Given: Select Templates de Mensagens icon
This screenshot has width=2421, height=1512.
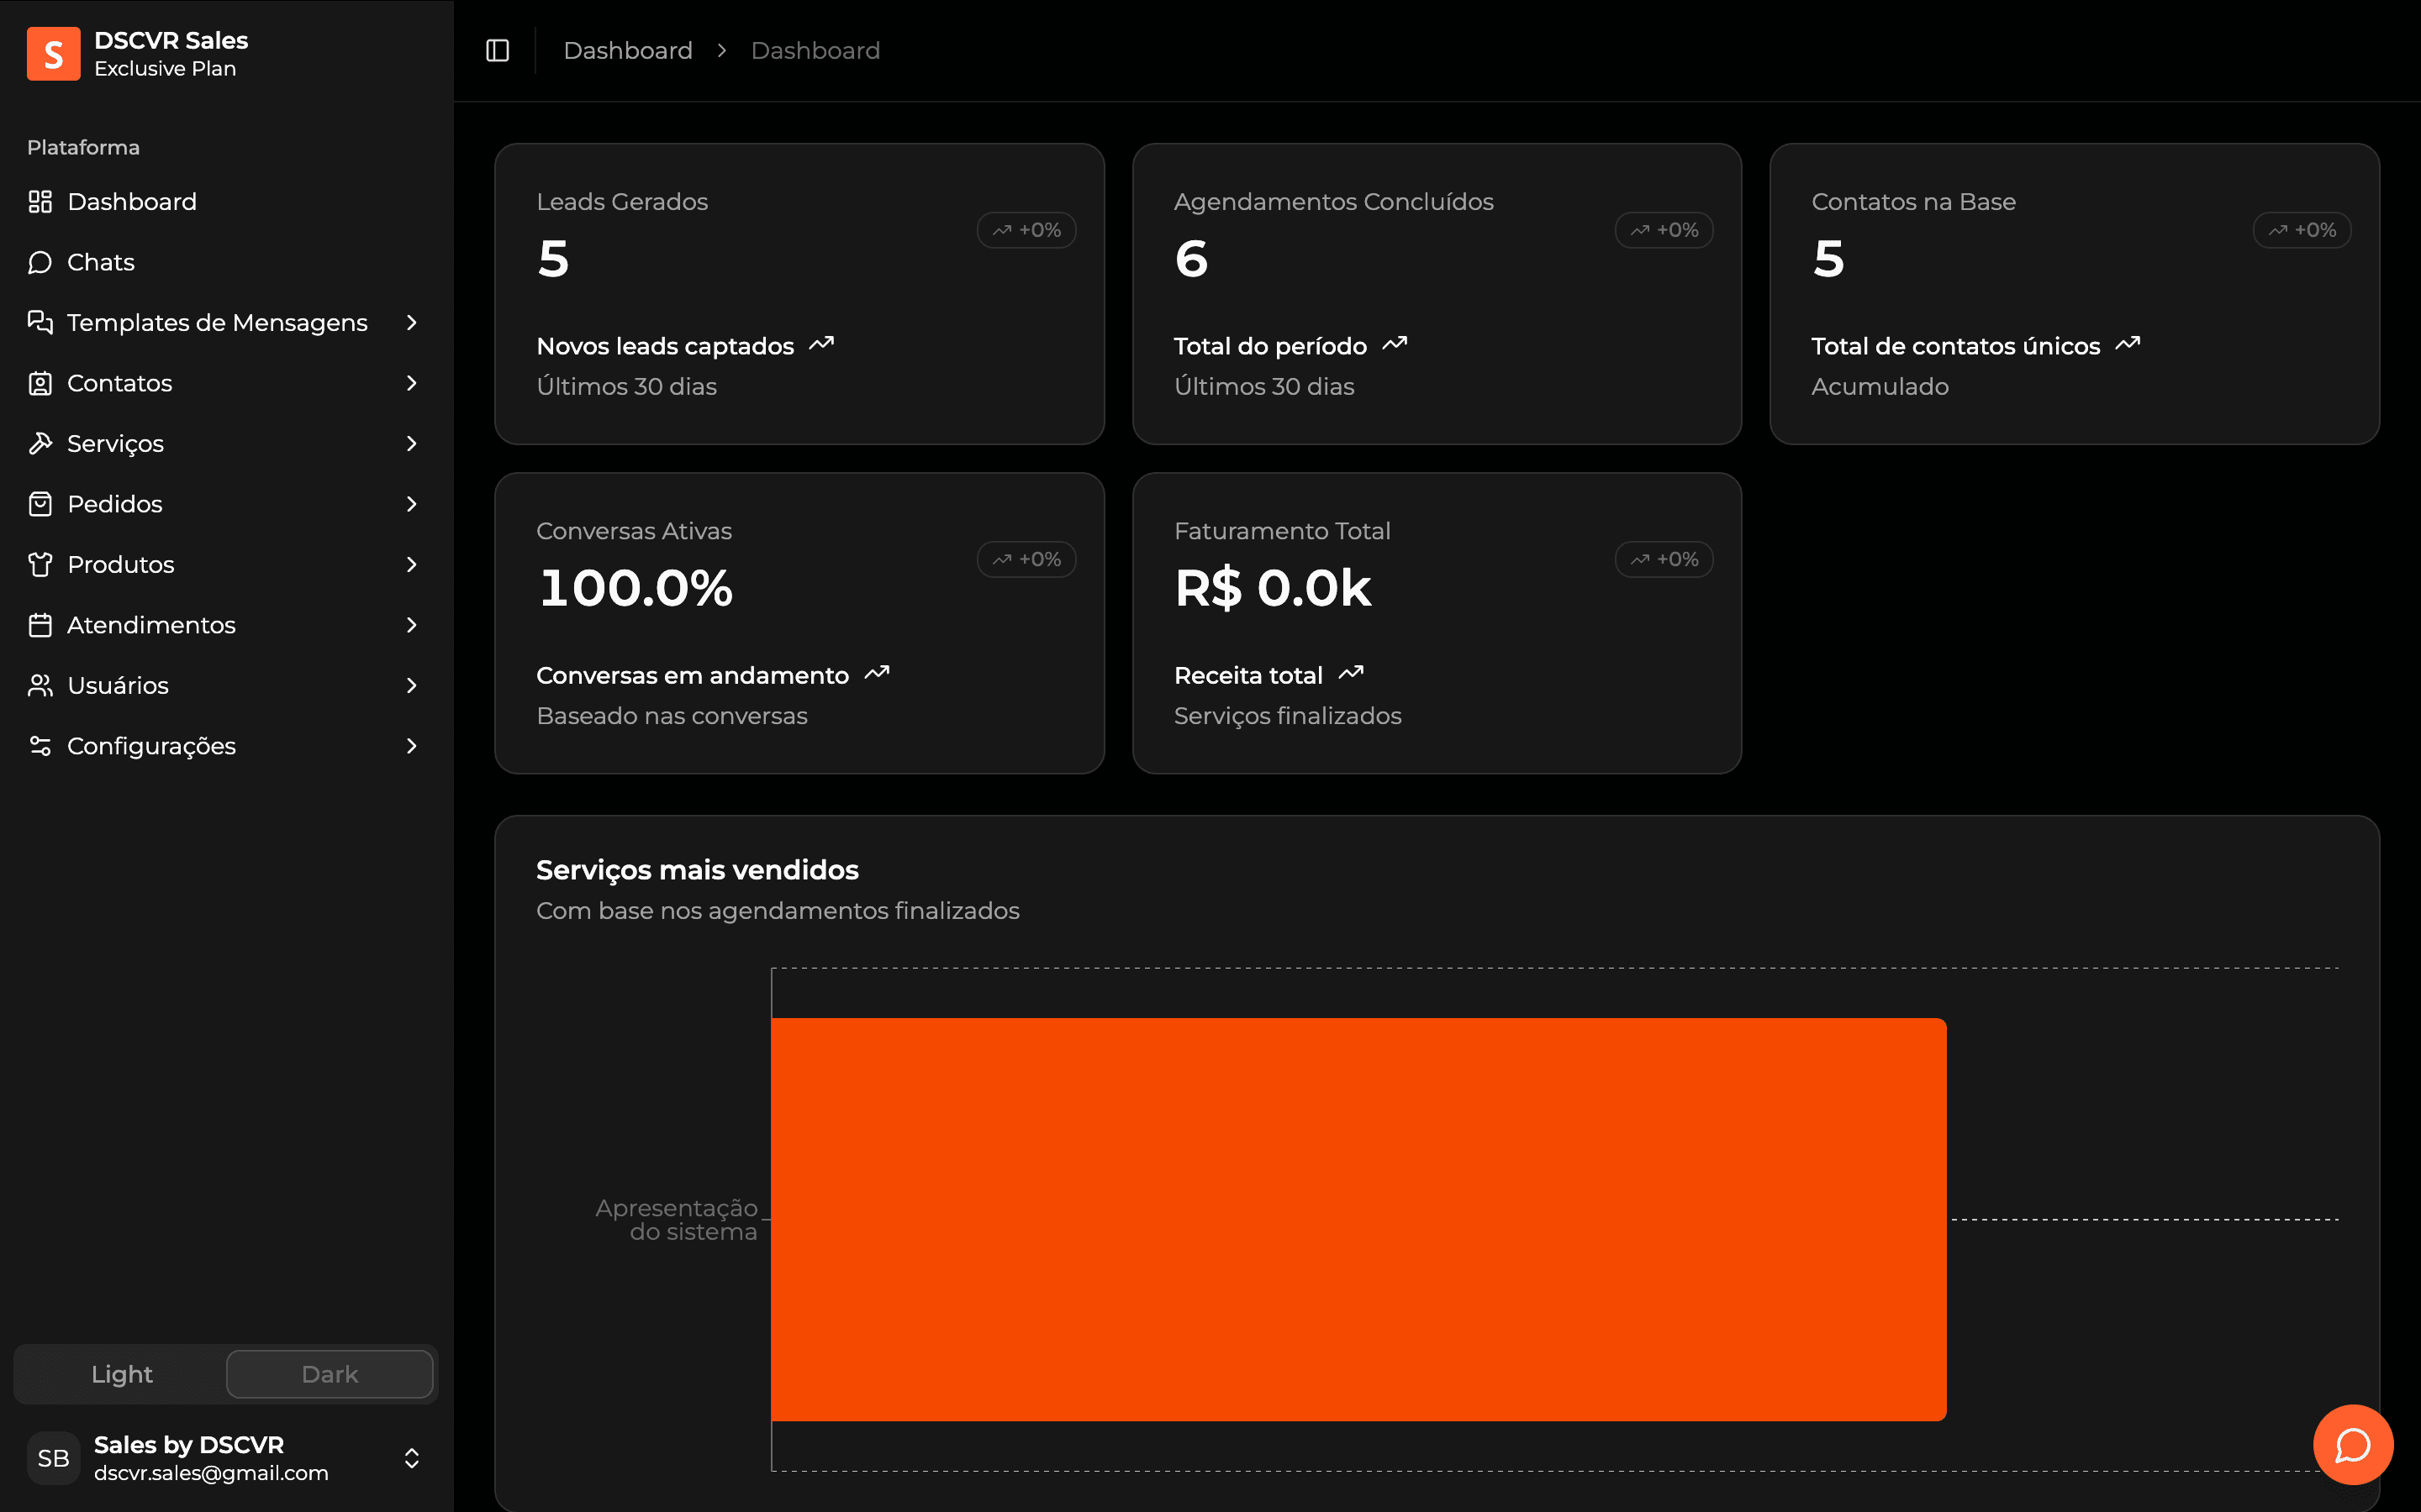Looking at the screenshot, I should click(x=40, y=322).
